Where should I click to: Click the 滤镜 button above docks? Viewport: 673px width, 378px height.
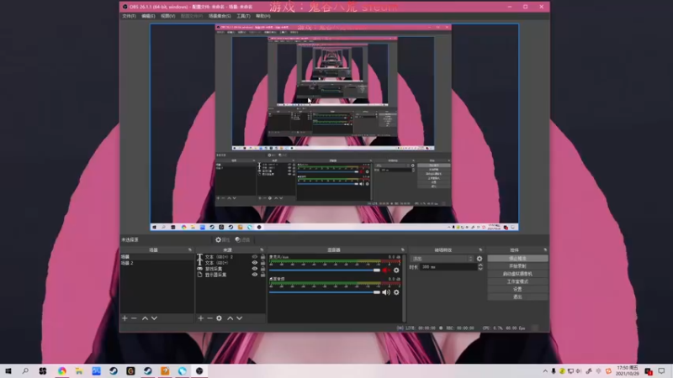pos(242,240)
